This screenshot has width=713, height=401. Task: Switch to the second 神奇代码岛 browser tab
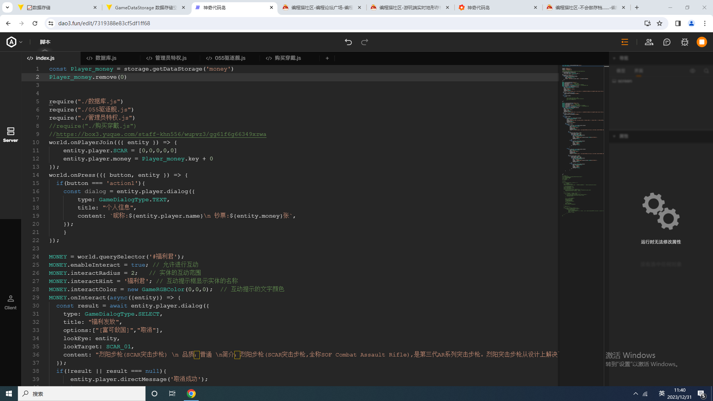click(498, 7)
